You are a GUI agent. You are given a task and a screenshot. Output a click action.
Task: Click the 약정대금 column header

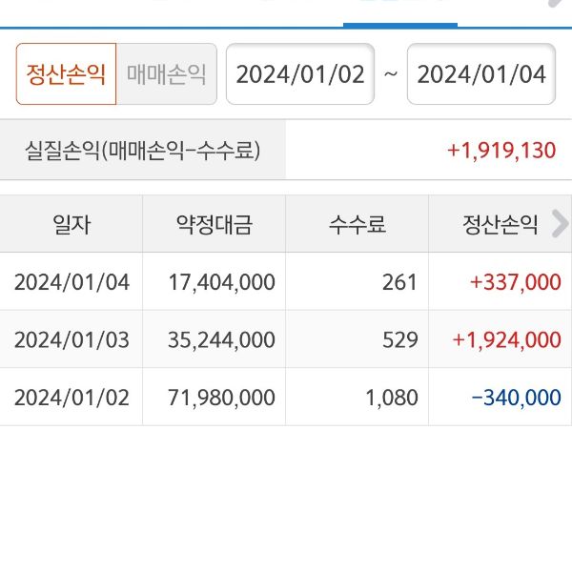(214, 224)
